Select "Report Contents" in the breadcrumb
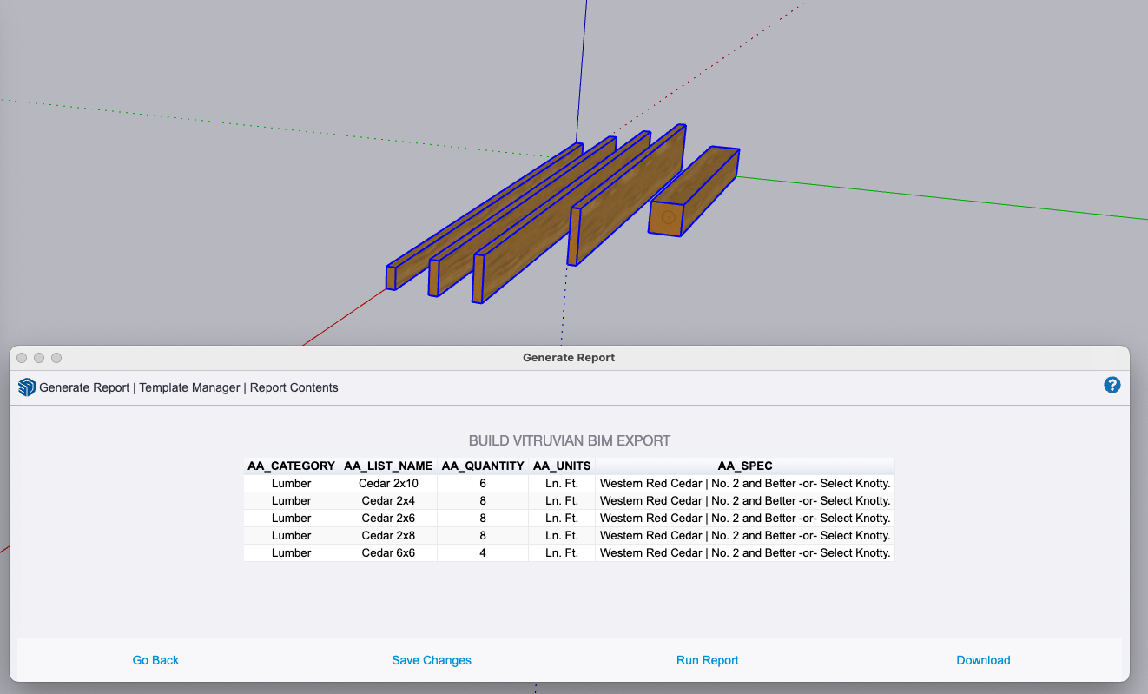This screenshot has width=1148, height=694. coord(294,387)
